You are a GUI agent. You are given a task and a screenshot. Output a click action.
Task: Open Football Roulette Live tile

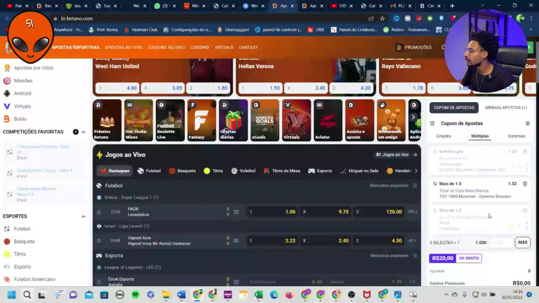pyautogui.click(x=170, y=120)
